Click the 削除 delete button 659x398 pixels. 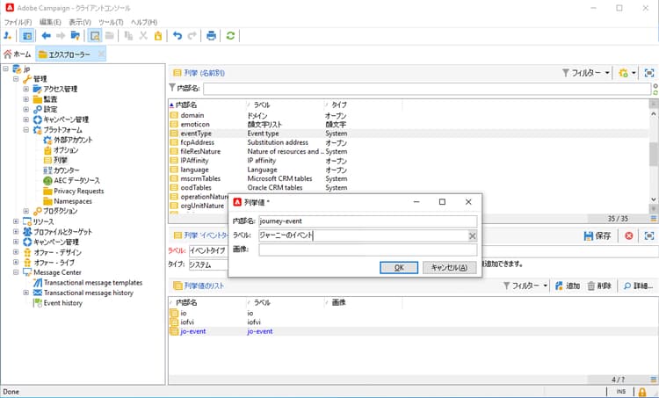coord(599,286)
